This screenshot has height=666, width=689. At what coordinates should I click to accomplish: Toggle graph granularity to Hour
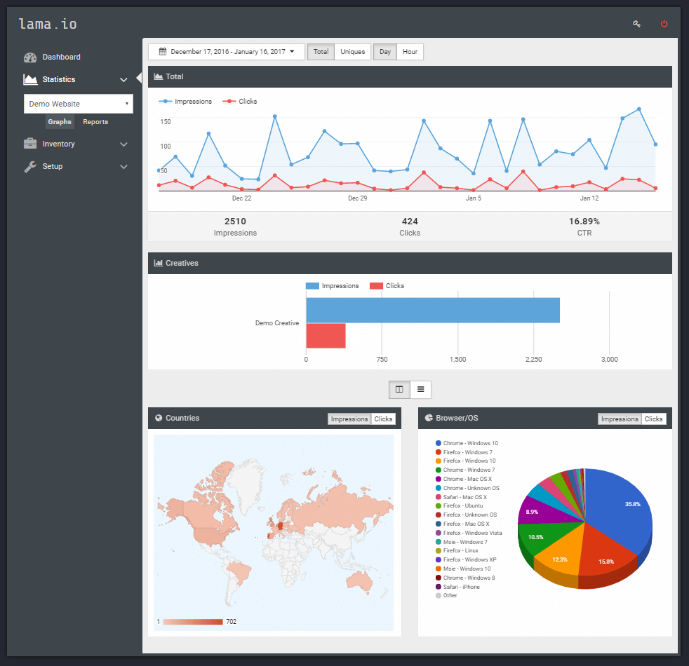tap(410, 52)
